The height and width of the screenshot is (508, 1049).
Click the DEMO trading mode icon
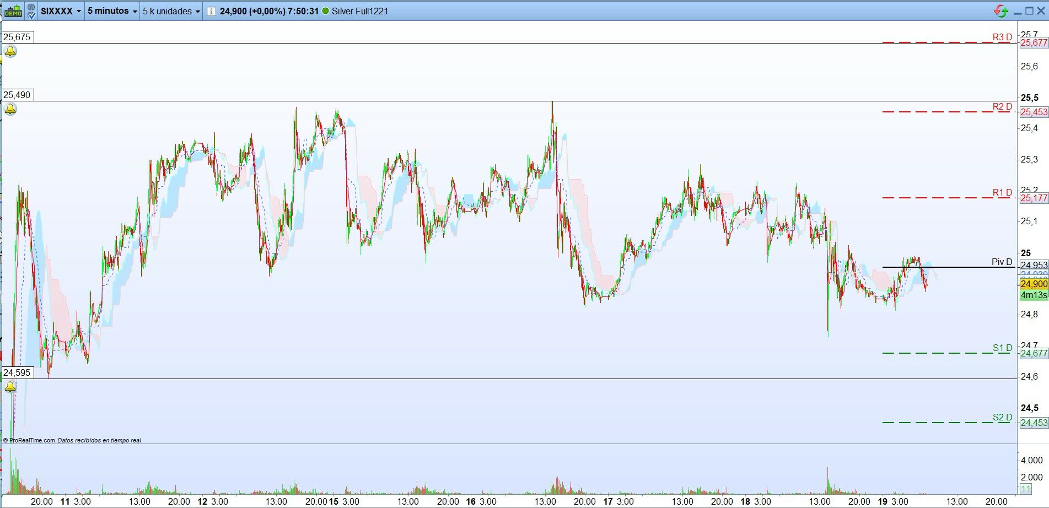[13, 11]
